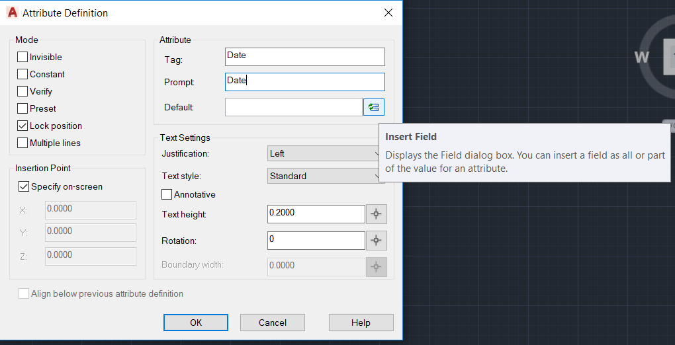Toggle the Annotative checkbox
Viewport: 675px width, 345px height.
click(167, 195)
